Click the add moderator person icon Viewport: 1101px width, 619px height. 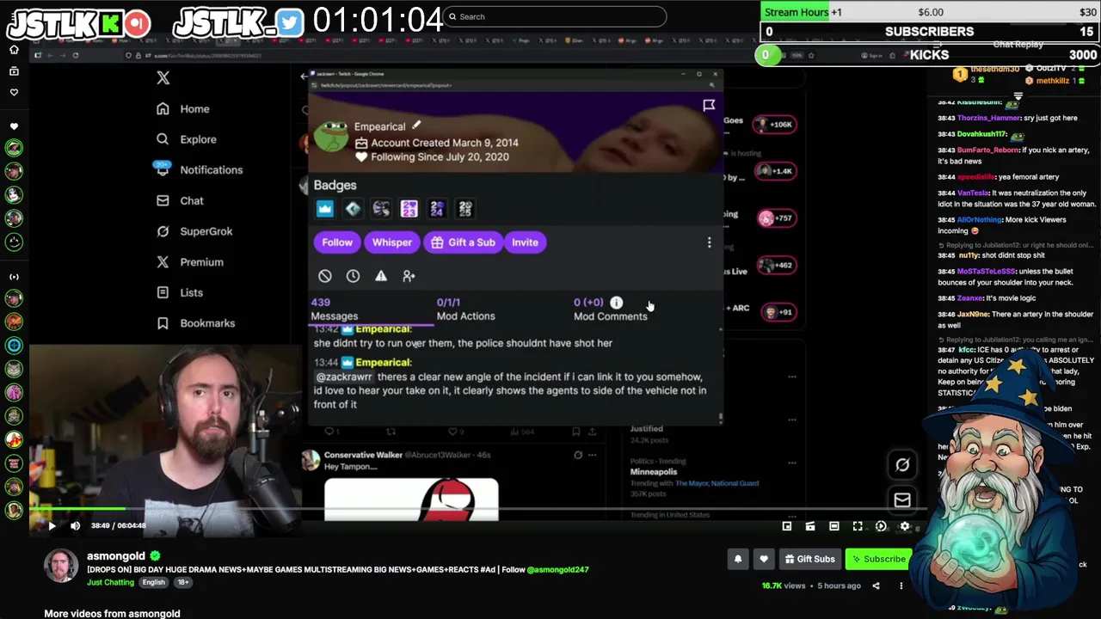pyautogui.click(x=409, y=276)
